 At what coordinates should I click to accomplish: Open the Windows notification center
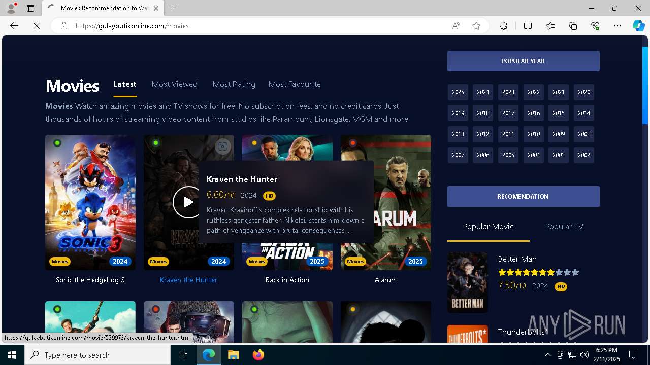[x=633, y=355]
